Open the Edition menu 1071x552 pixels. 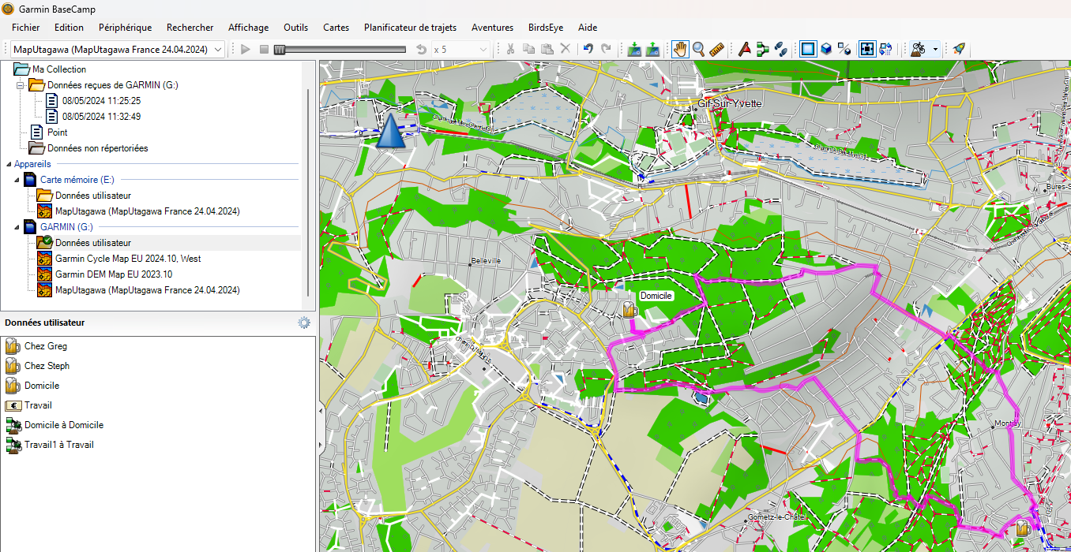click(x=70, y=28)
